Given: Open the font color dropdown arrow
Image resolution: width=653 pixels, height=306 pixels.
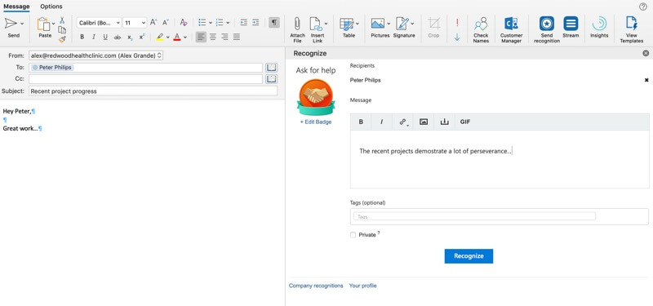Looking at the screenshot, I should (x=185, y=37).
